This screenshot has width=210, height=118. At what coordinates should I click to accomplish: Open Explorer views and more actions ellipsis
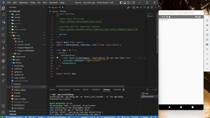(44, 7)
